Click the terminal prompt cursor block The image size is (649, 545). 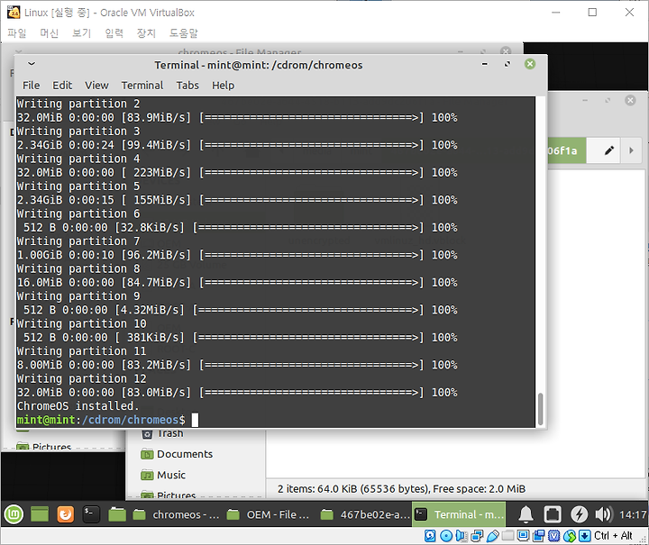(x=195, y=420)
